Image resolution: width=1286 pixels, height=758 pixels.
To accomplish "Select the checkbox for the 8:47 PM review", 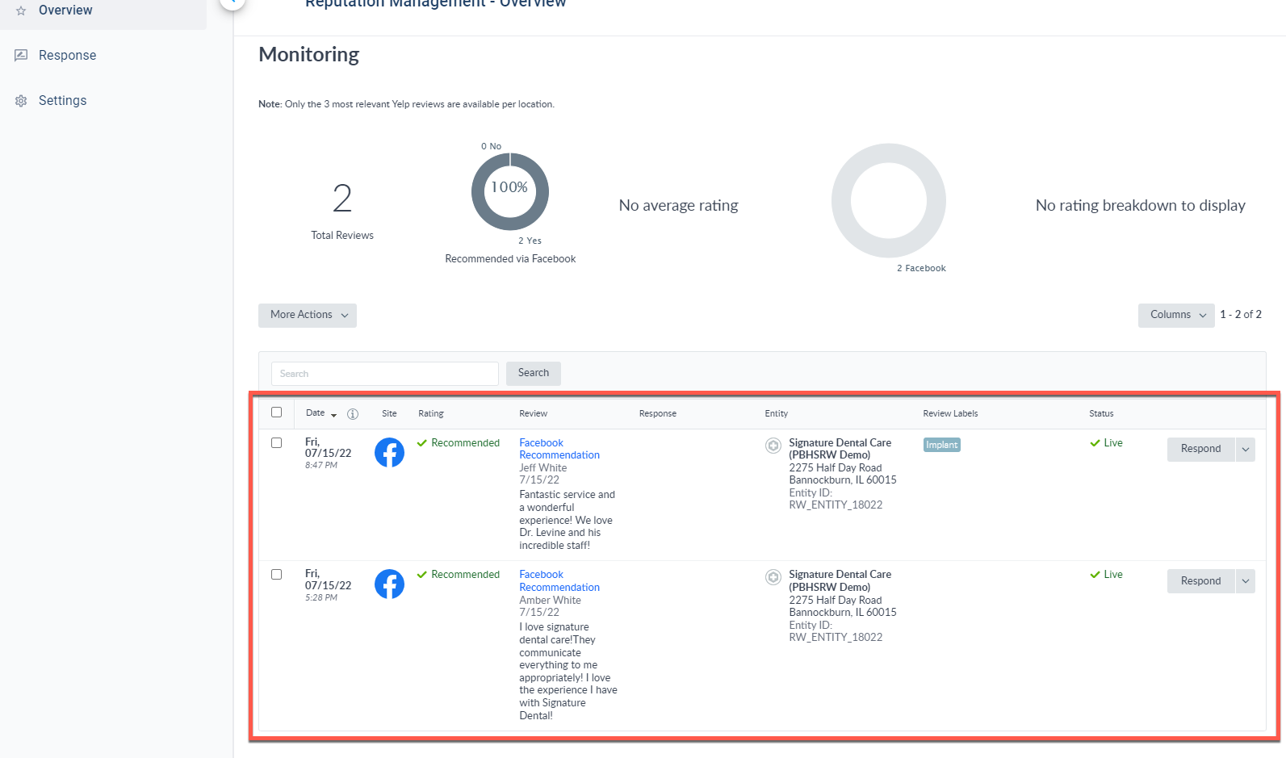I will pos(277,443).
